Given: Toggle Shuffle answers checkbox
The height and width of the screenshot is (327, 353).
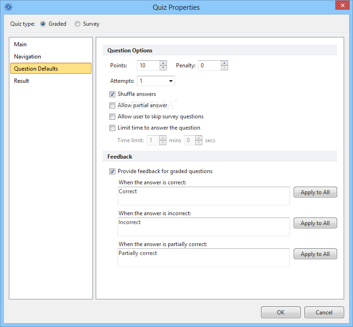Looking at the screenshot, I should click(112, 94).
